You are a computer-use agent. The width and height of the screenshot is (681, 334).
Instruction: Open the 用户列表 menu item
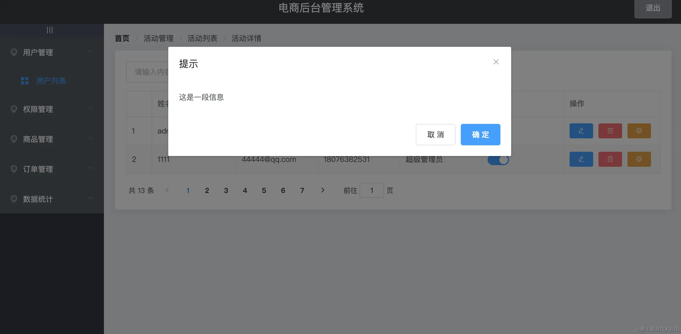[51, 81]
